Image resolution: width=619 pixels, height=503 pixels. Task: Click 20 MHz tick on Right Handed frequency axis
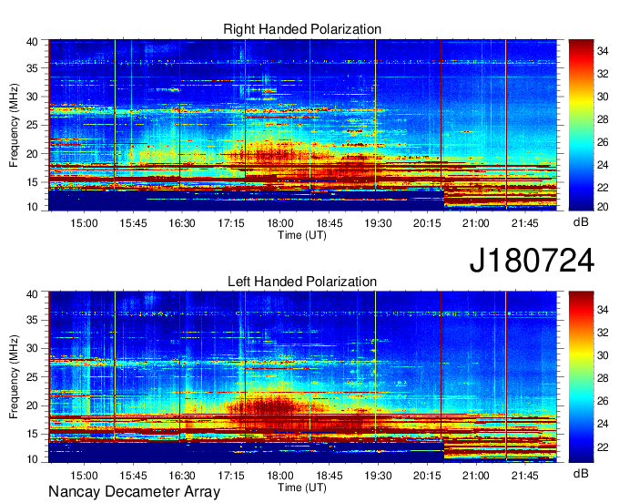click(32, 154)
